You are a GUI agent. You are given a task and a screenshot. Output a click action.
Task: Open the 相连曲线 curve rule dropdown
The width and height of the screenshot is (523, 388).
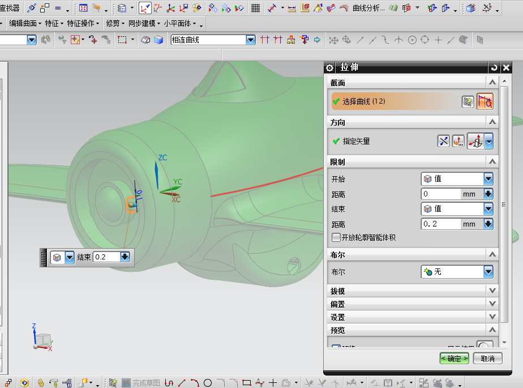(250, 40)
